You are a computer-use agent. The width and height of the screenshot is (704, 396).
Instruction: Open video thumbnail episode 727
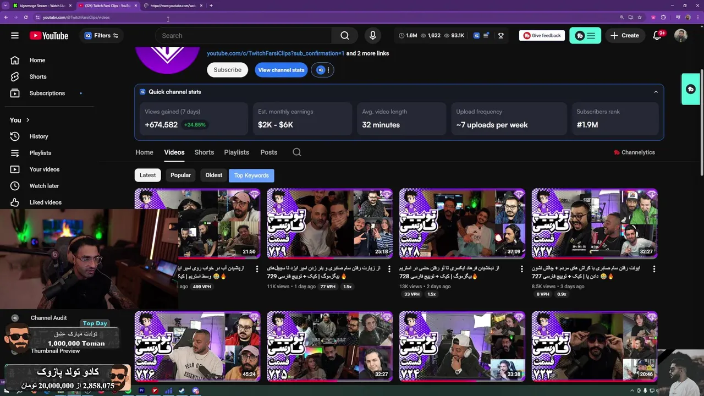pyautogui.click(x=595, y=224)
